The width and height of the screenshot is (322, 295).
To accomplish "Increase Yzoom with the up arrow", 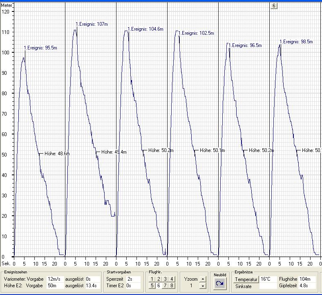I will pos(203,279).
